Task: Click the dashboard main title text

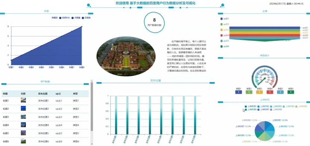Action: tap(156, 3)
